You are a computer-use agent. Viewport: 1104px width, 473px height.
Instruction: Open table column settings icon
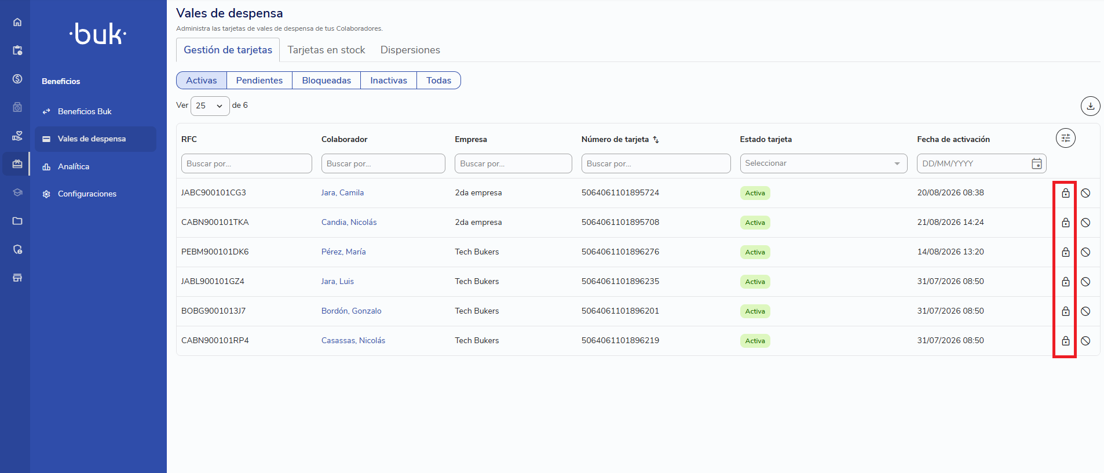click(1065, 138)
